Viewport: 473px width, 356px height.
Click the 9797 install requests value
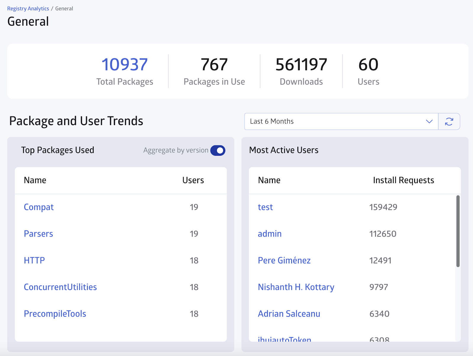[379, 287]
